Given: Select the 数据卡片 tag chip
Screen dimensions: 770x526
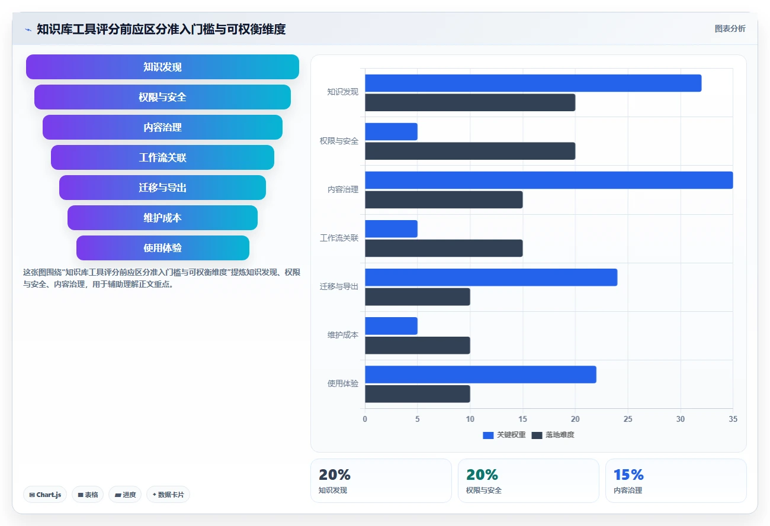Looking at the screenshot, I should 168,495.
